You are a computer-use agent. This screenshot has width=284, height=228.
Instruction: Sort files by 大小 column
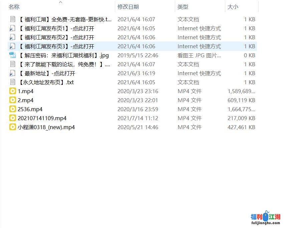pos(233,7)
